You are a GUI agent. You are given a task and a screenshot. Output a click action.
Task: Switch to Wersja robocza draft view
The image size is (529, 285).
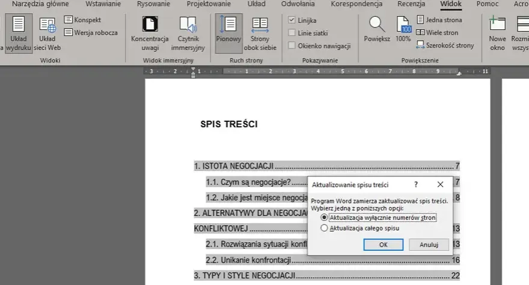[91, 32]
